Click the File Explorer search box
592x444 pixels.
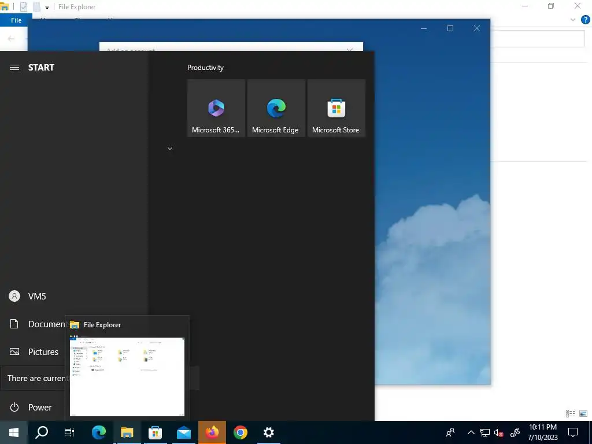coord(538,39)
